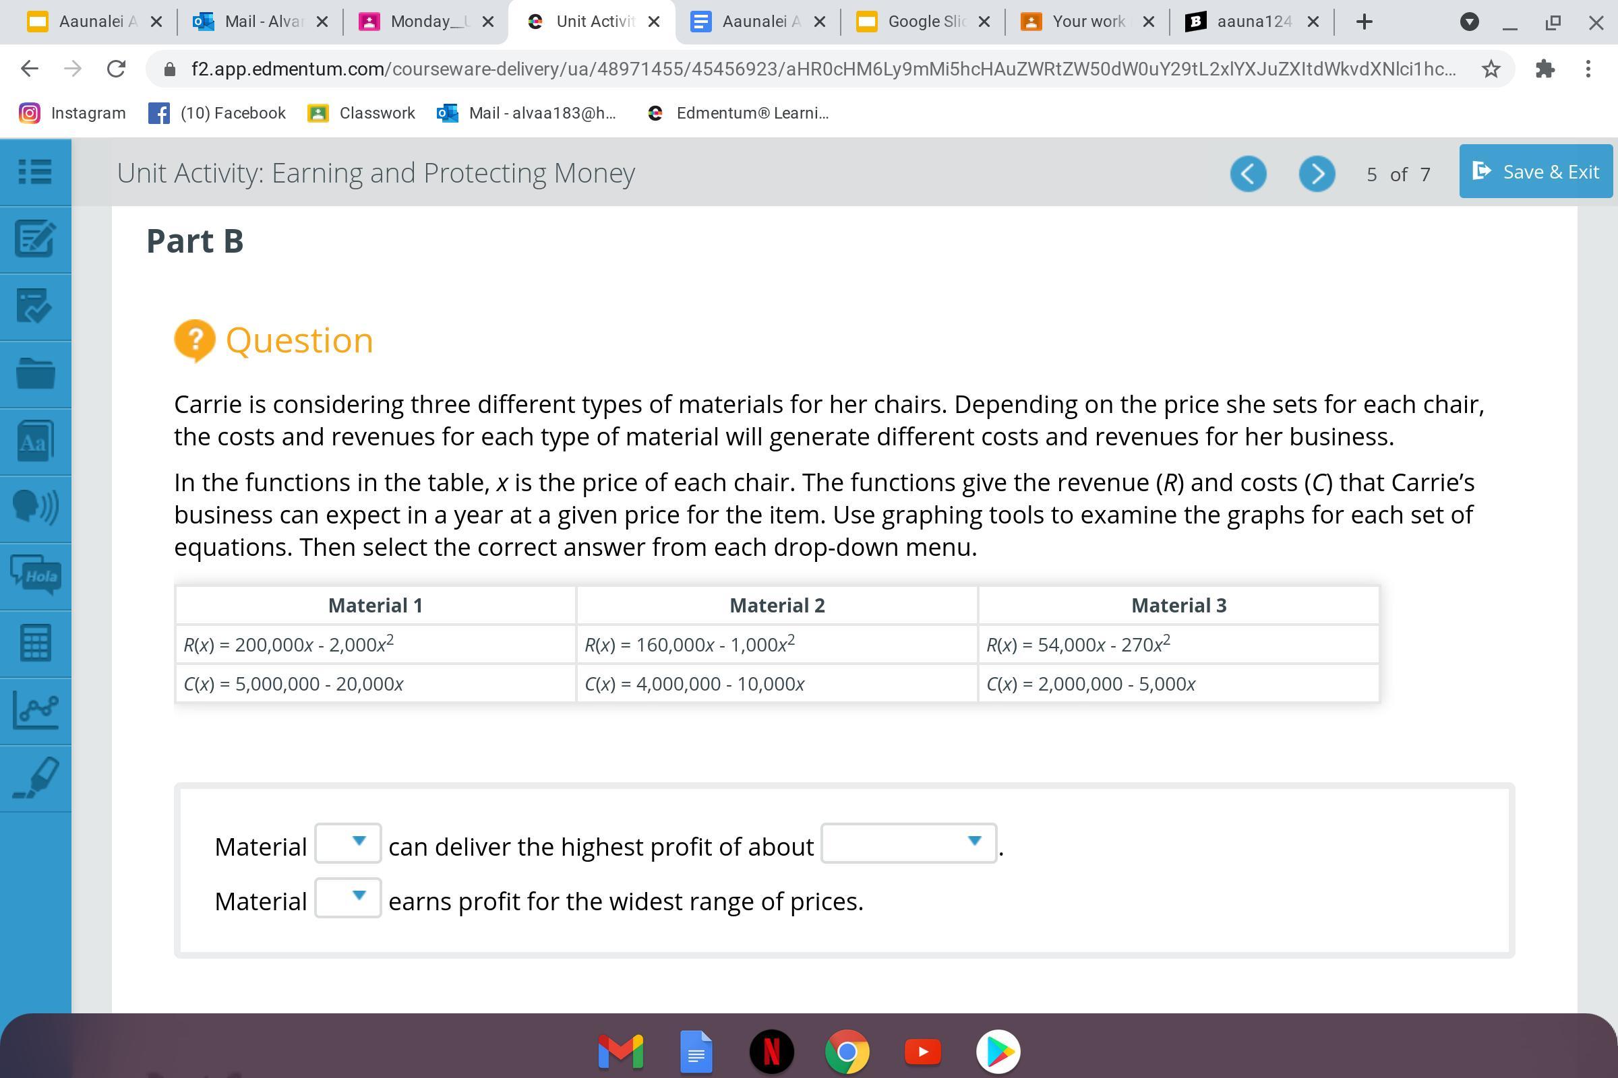Switch to the Mail - Alvar browser tab
The width and height of the screenshot is (1618, 1078).
pos(260,22)
